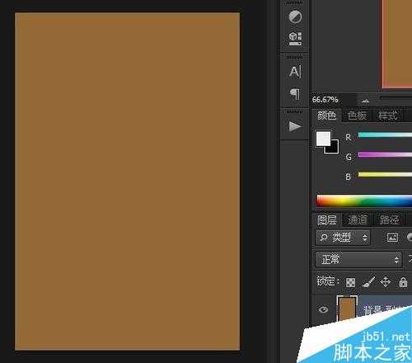The width and height of the screenshot is (412, 363).
Task: Open the Actions panel play icon
Action: 295,126
